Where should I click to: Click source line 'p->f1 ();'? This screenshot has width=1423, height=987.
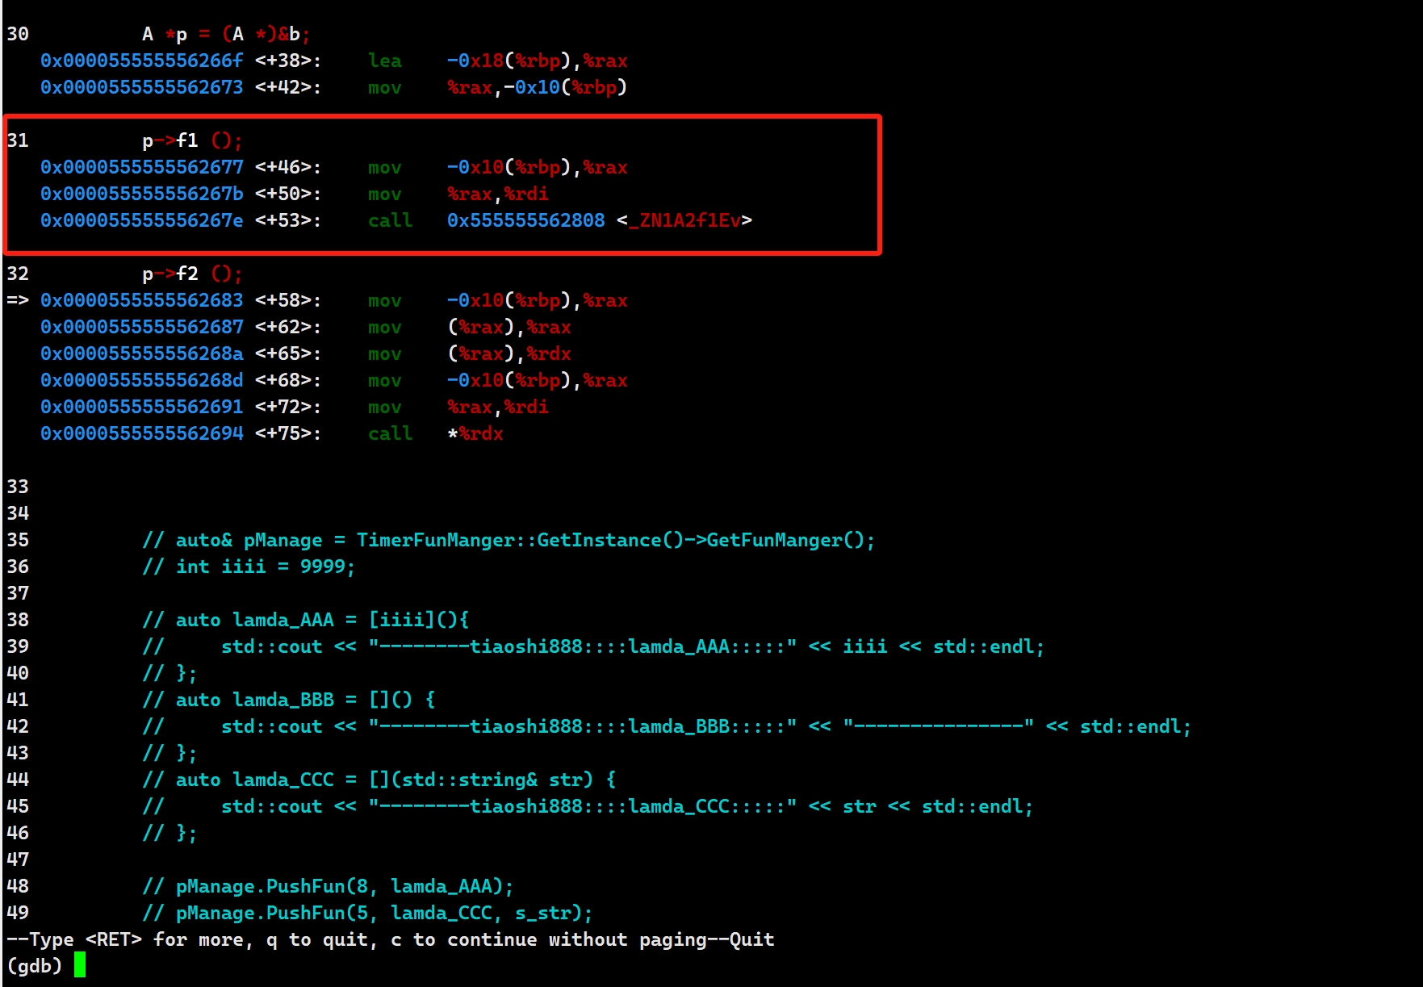coord(192,140)
